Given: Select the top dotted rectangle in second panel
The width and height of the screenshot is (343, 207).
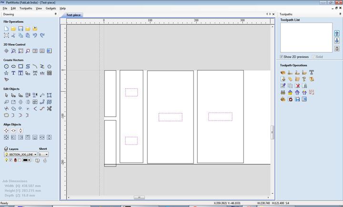Looking at the screenshot, I should pyautogui.click(x=131, y=92).
